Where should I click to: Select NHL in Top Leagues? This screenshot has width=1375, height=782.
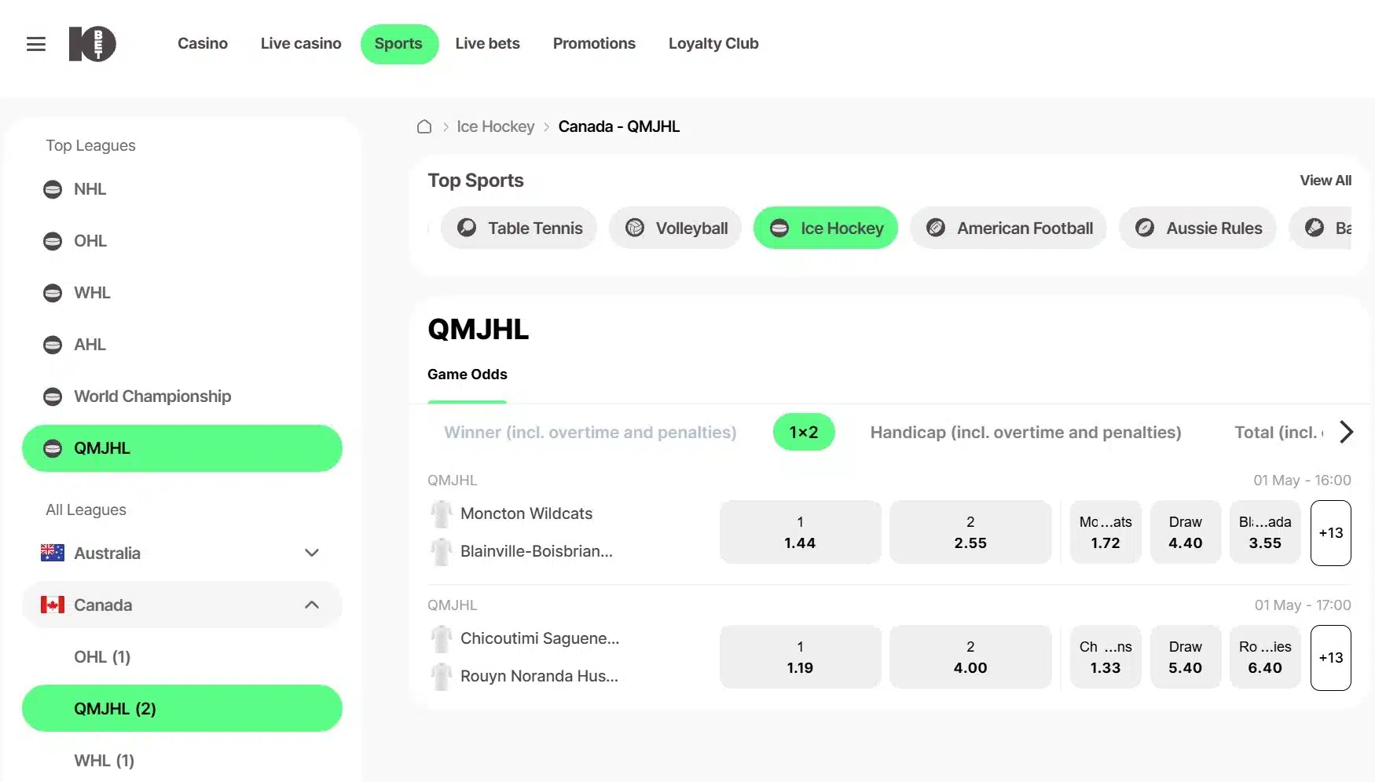click(x=182, y=189)
